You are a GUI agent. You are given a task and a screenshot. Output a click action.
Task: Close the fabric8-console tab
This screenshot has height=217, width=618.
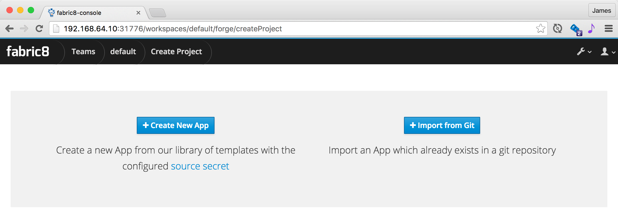(138, 13)
